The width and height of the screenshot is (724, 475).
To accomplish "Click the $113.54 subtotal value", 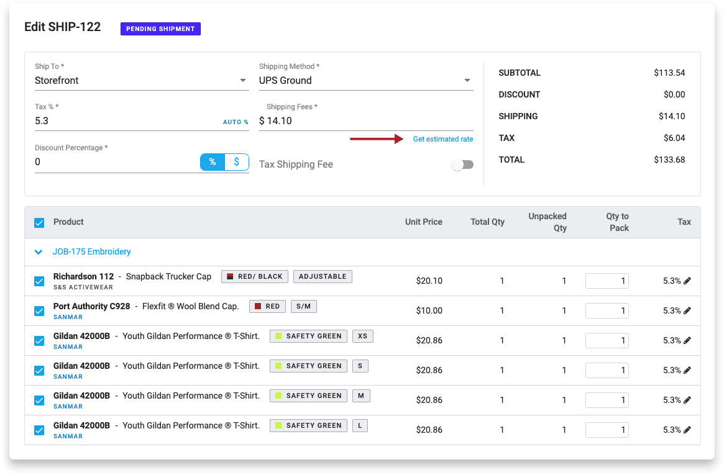I will [669, 73].
